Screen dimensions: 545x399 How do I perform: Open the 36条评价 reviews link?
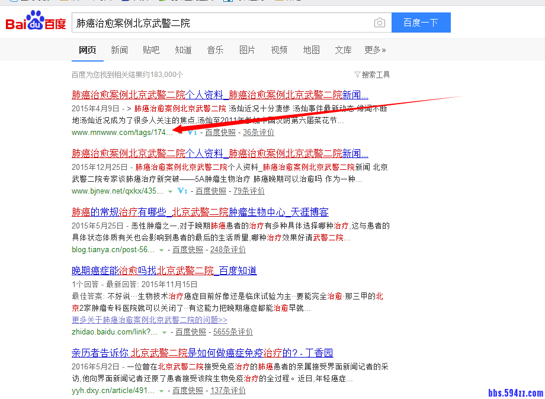coord(258,133)
